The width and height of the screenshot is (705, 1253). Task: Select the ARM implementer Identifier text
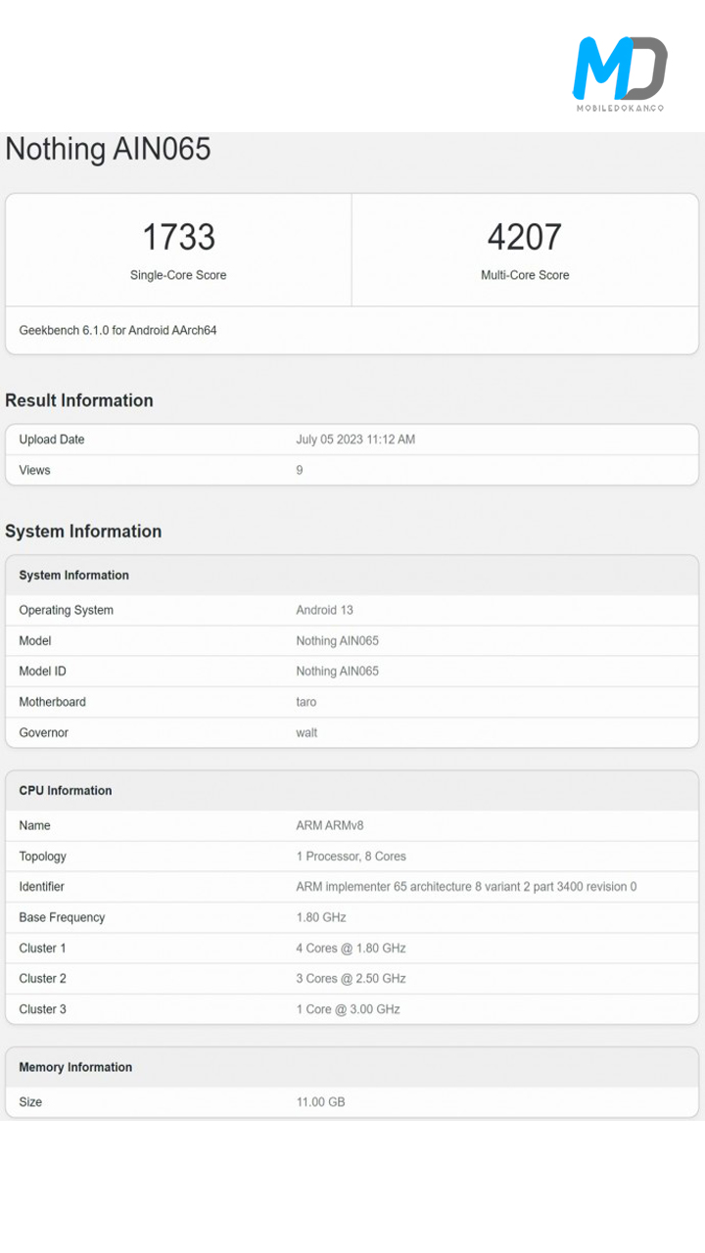(x=466, y=887)
